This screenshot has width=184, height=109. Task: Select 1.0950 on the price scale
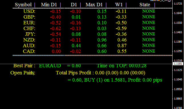[x=178, y=89]
